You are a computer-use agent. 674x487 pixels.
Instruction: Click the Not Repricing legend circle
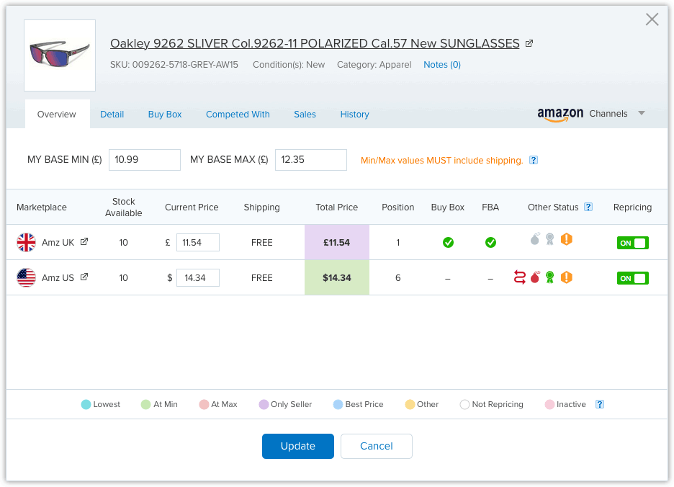(x=464, y=404)
